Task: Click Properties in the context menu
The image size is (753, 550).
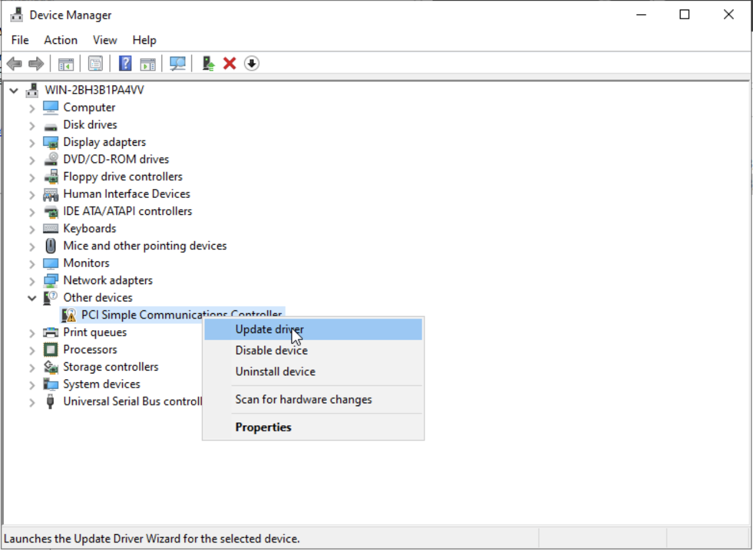Action: coord(263,427)
